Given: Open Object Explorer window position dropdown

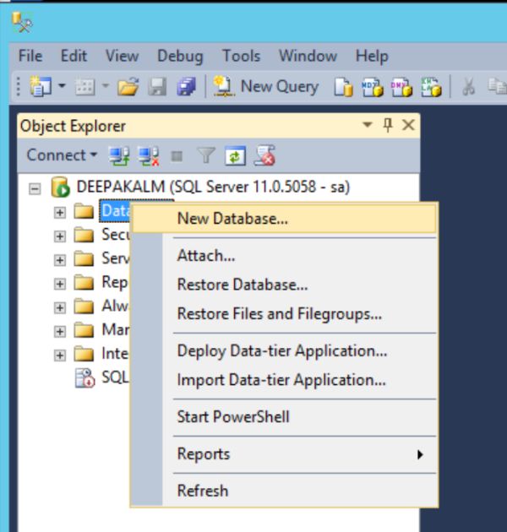Looking at the screenshot, I should (x=367, y=124).
